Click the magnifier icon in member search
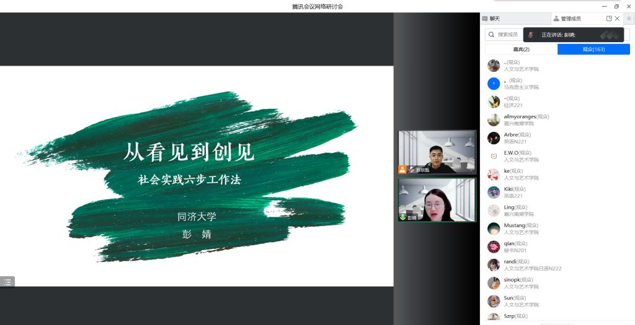 491,35
